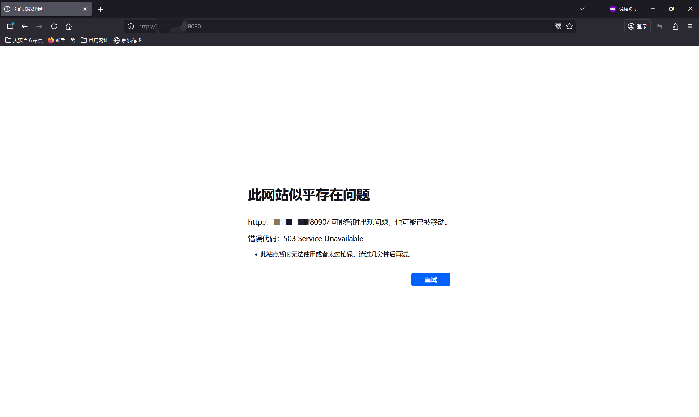Generate QR code for this page
The width and height of the screenshot is (699, 417).
(558, 26)
